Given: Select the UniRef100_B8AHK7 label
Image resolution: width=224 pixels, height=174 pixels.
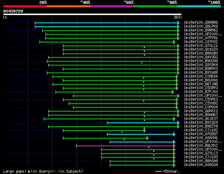Looking at the screenshot, I should (201, 115).
